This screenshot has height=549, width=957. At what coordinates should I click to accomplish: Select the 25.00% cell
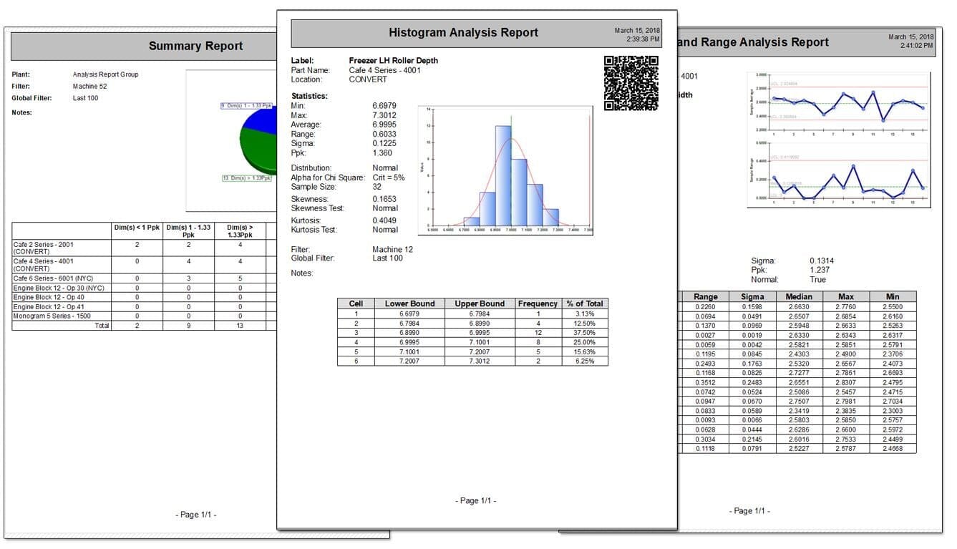(x=585, y=342)
